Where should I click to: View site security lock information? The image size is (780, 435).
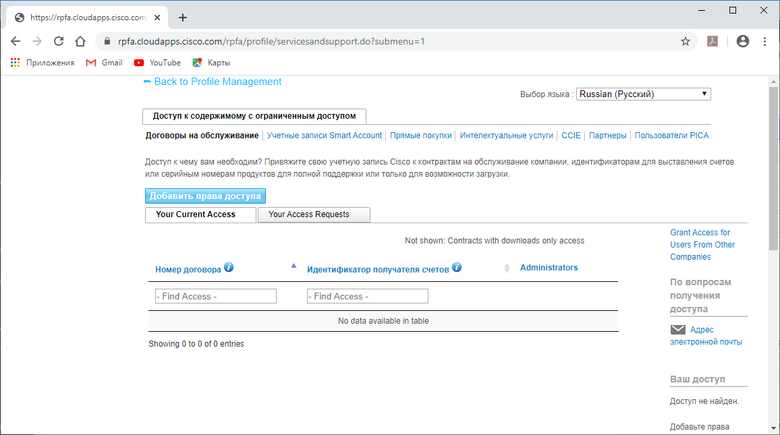(x=107, y=41)
